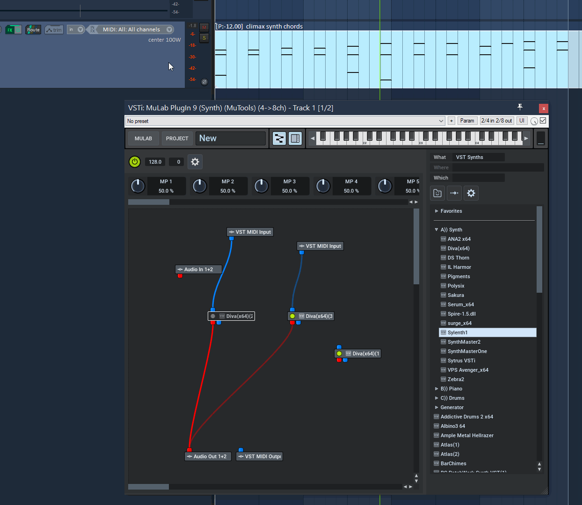This screenshot has height=505, width=582.
Task: Open the gear settings next to tempo
Action: [195, 162]
